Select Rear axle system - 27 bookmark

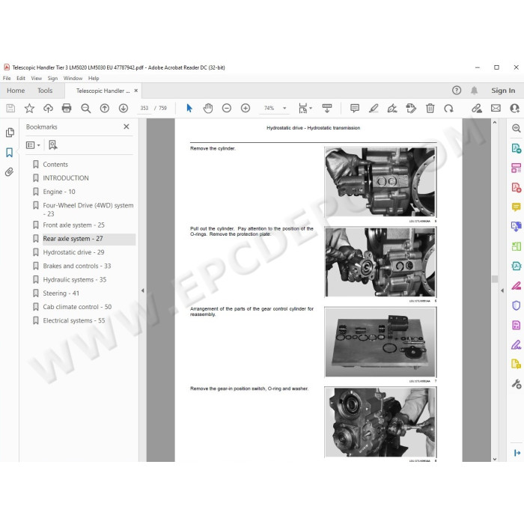[x=73, y=239]
